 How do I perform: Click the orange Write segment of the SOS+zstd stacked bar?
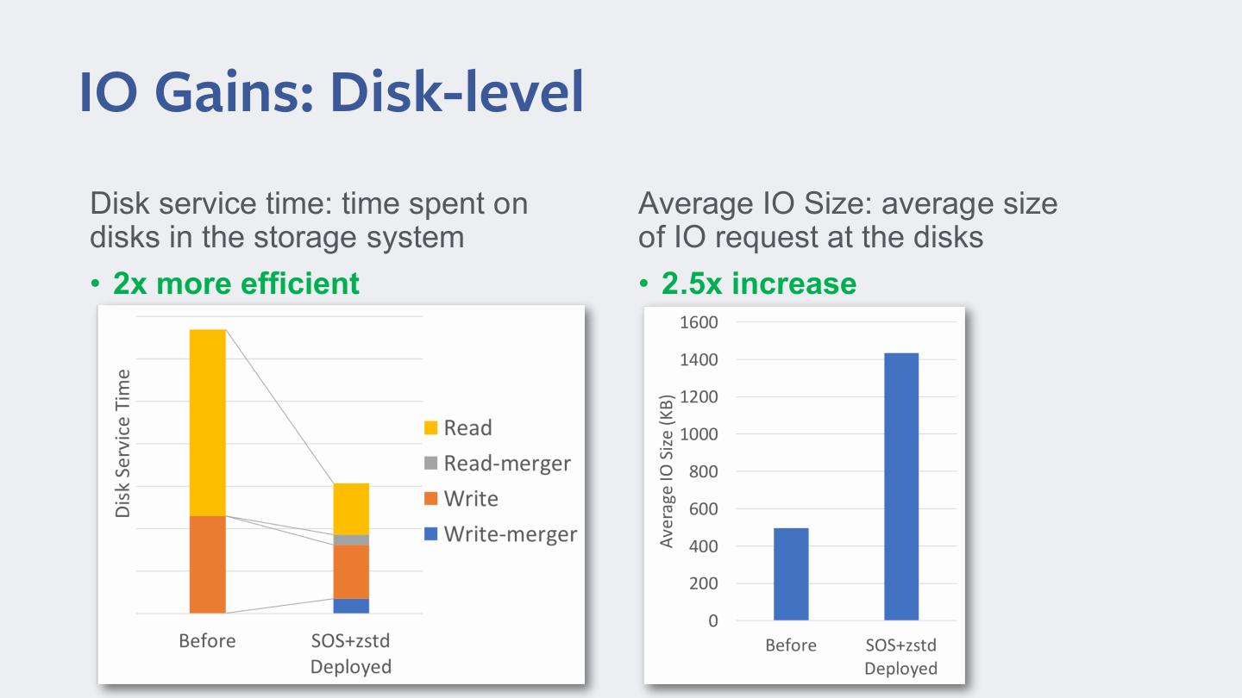[x=351, y=571]
